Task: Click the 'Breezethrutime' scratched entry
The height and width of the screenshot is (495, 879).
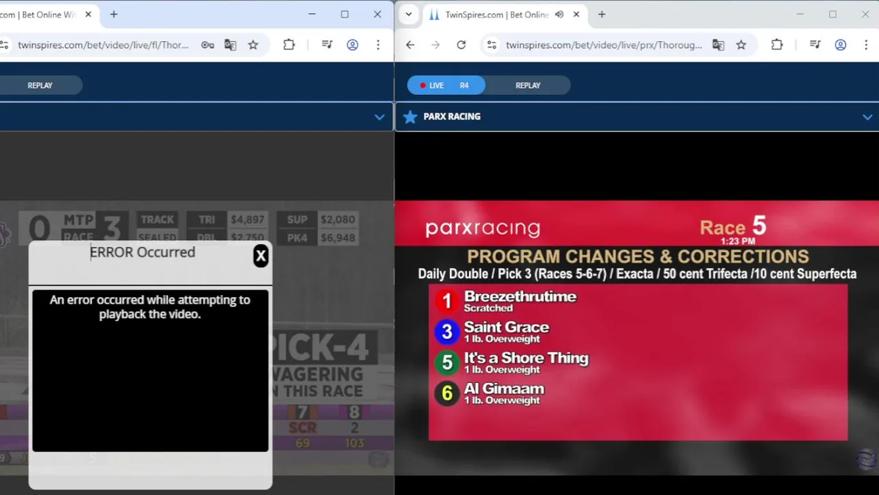Action: click(520, 301)
